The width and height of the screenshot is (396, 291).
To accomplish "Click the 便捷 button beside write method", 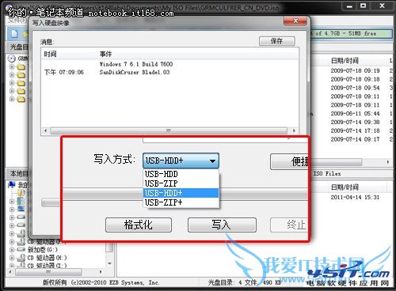I will pos(290,161).
